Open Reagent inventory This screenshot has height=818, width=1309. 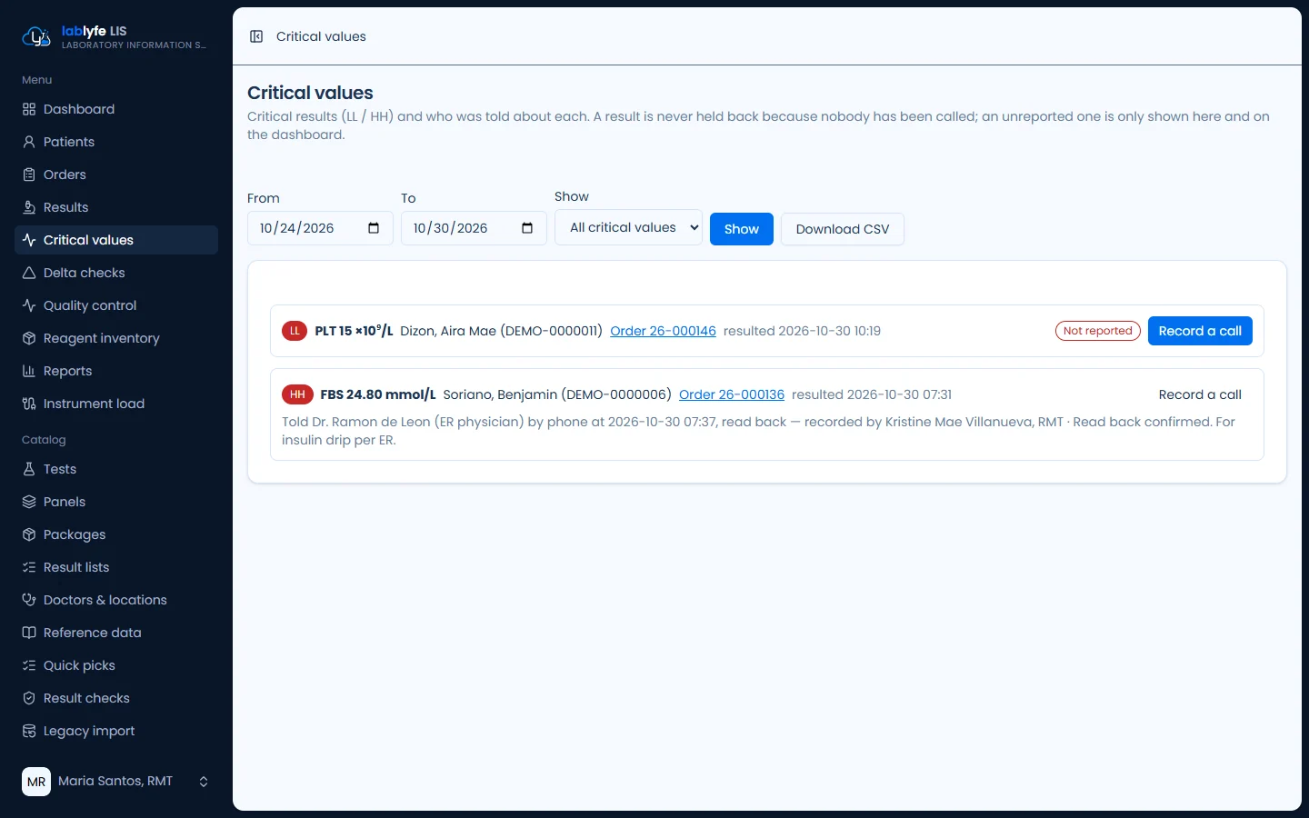click(x=116, y=338)
